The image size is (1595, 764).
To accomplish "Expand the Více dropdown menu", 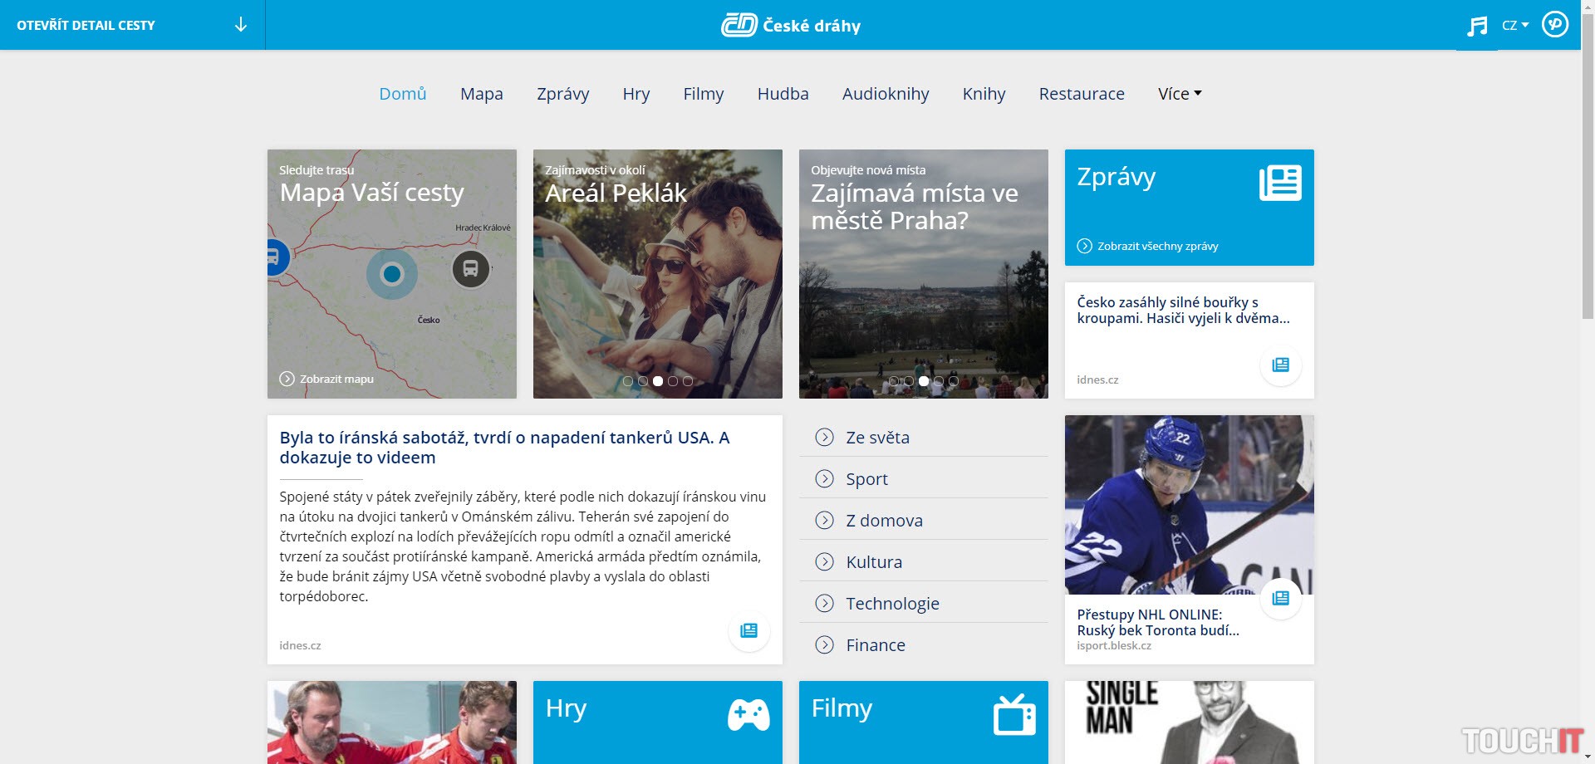I will click(1180, 94).
